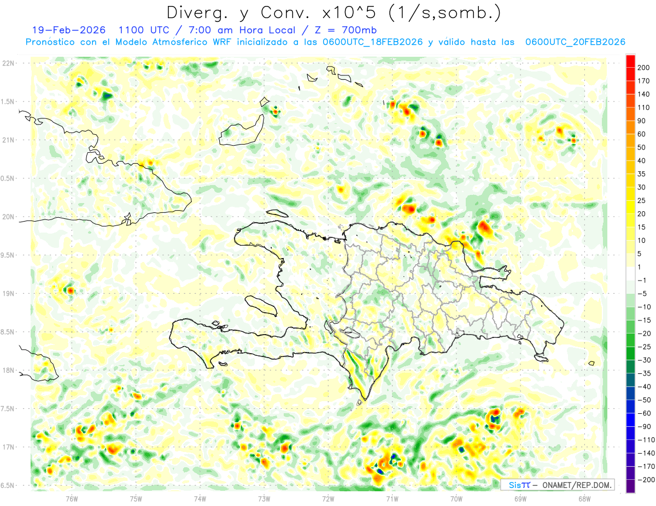The width and height of the screenshot is (656, 506).
Task: Click the '68W' longitude label
Action: tap(584, 499)
